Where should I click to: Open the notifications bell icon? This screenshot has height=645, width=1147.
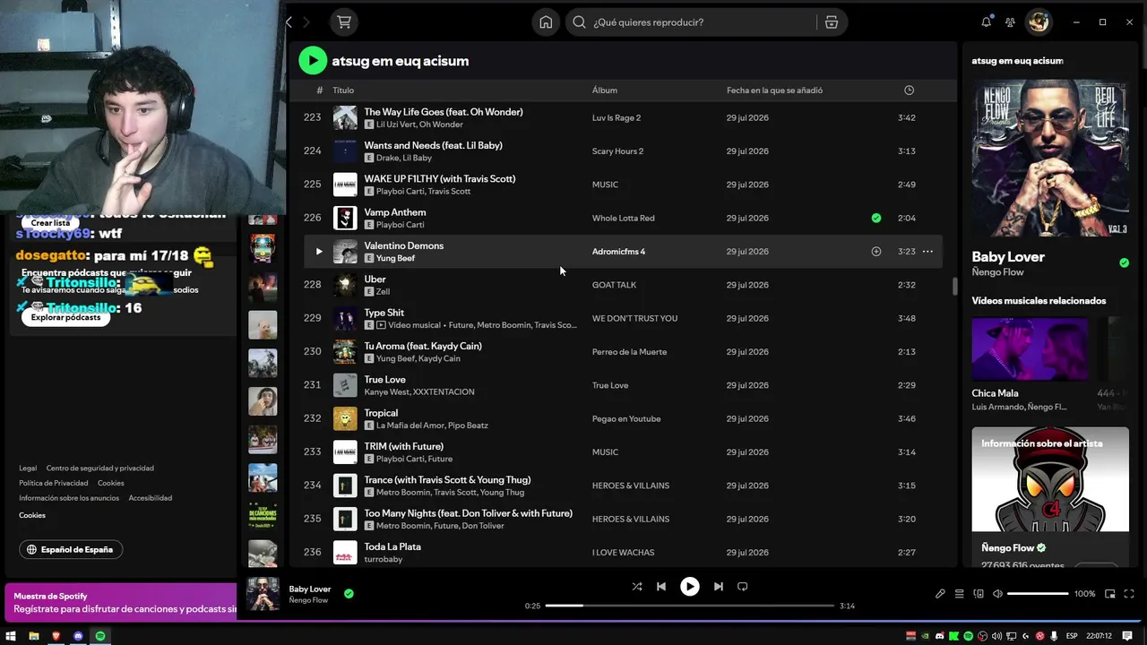(986, 22)
